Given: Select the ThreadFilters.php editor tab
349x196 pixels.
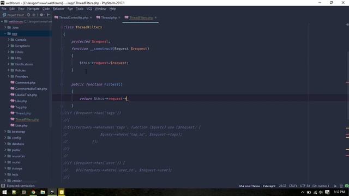Looking at the screenshot, I should [141, 17].
